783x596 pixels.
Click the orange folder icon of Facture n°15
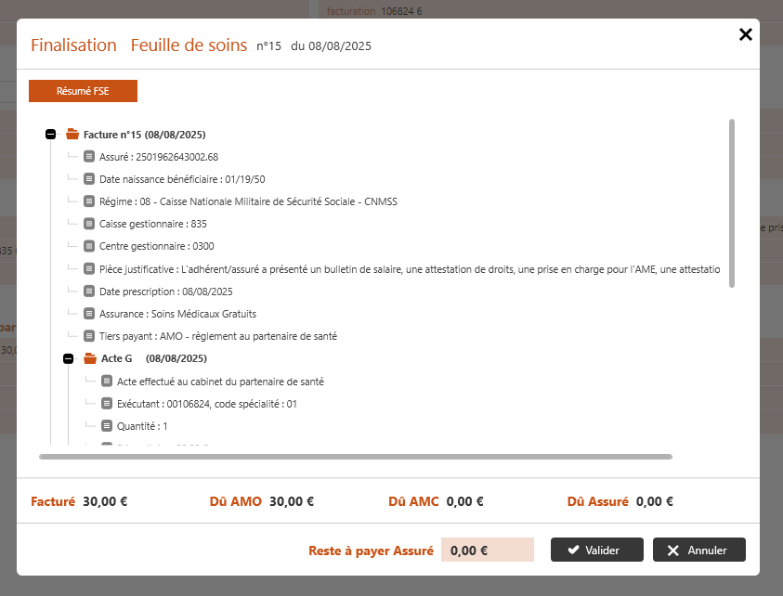pyautogui.click(x=72, y=135)
